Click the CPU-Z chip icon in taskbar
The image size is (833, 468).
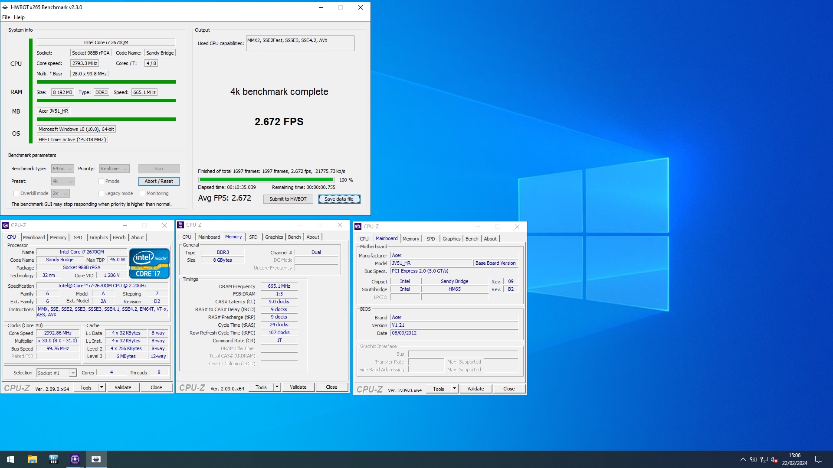click(75, 459)
